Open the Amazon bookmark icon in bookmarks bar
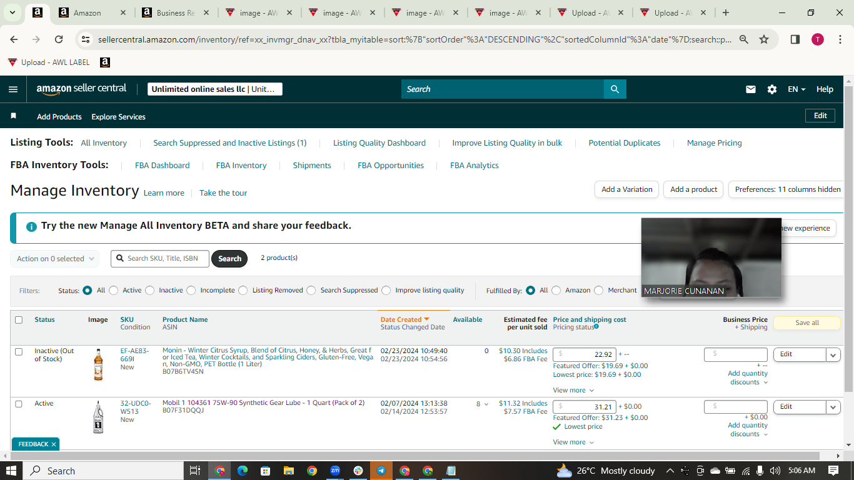854x480 pixels. coord(105,62)
